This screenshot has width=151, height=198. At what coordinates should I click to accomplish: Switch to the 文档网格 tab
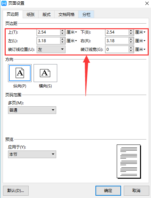(67, 14)
